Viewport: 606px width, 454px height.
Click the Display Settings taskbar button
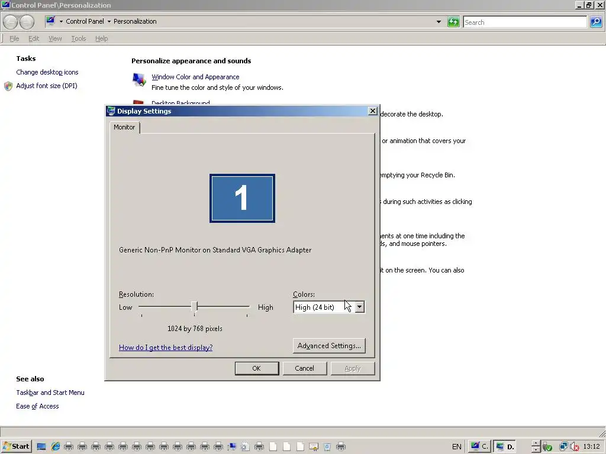[x=505, y=447]
